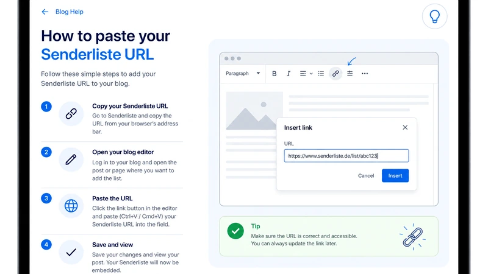The image size is (488, 274).
Task: Click the 'Save and view' heading
Action: pos(112,245)
